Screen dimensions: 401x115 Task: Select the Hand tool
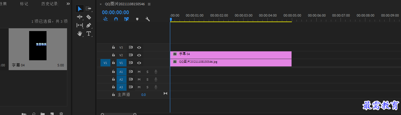[x=80, y=34]
